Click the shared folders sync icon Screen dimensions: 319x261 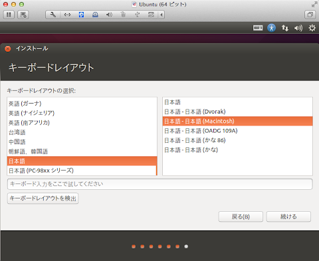coord(151,15)
